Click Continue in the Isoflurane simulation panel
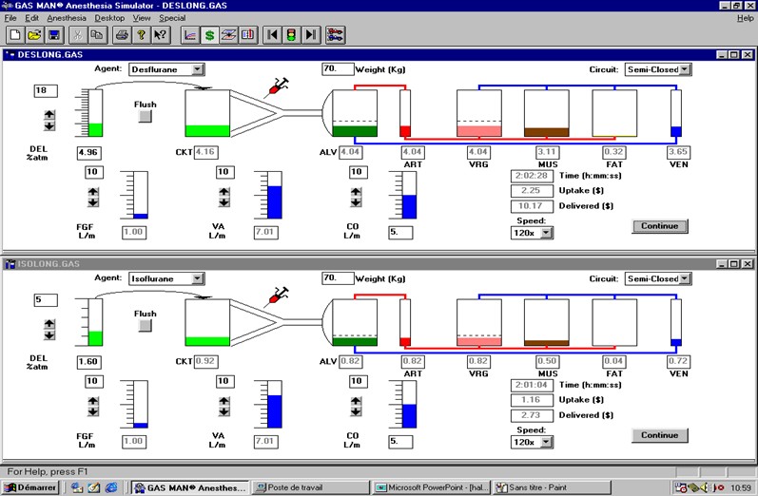The height and width of the screenshot is (496, 758). (659, 435)
